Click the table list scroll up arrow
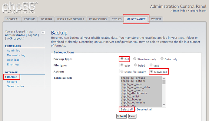The image size is (209, 121). (164, 78)
